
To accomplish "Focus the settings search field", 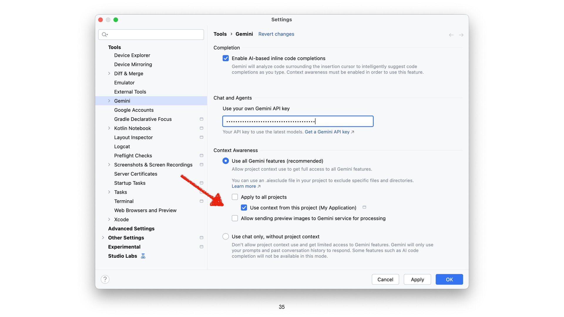I will pos(151,35).
